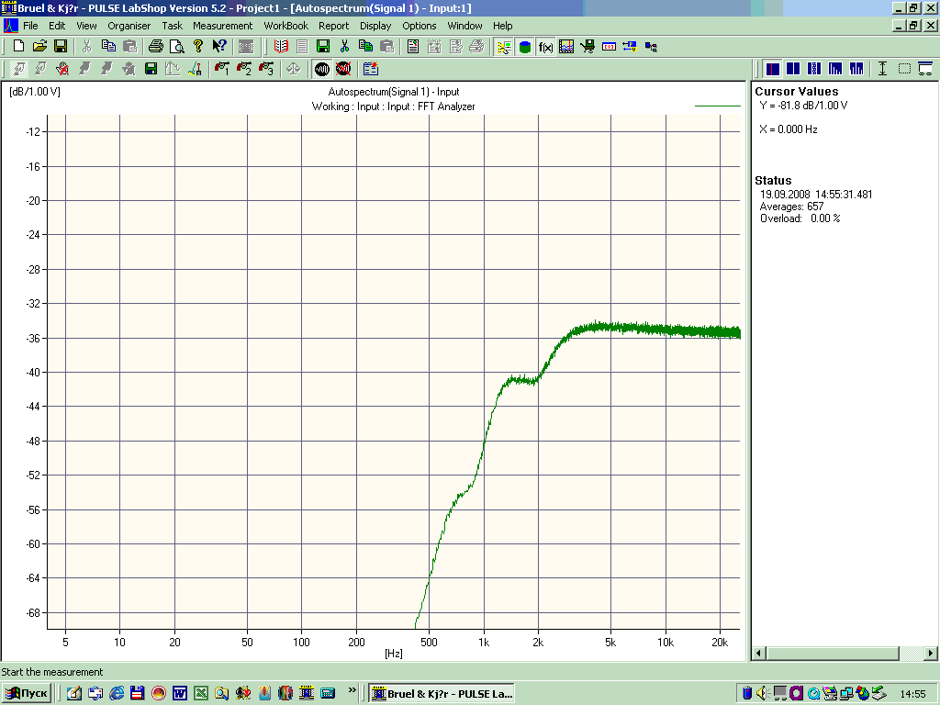Viewport: 940px width, 705px height.
Task: Toggle the crossed-out waveform stop button
Action: pyautogui.click(x=343, y=69)
